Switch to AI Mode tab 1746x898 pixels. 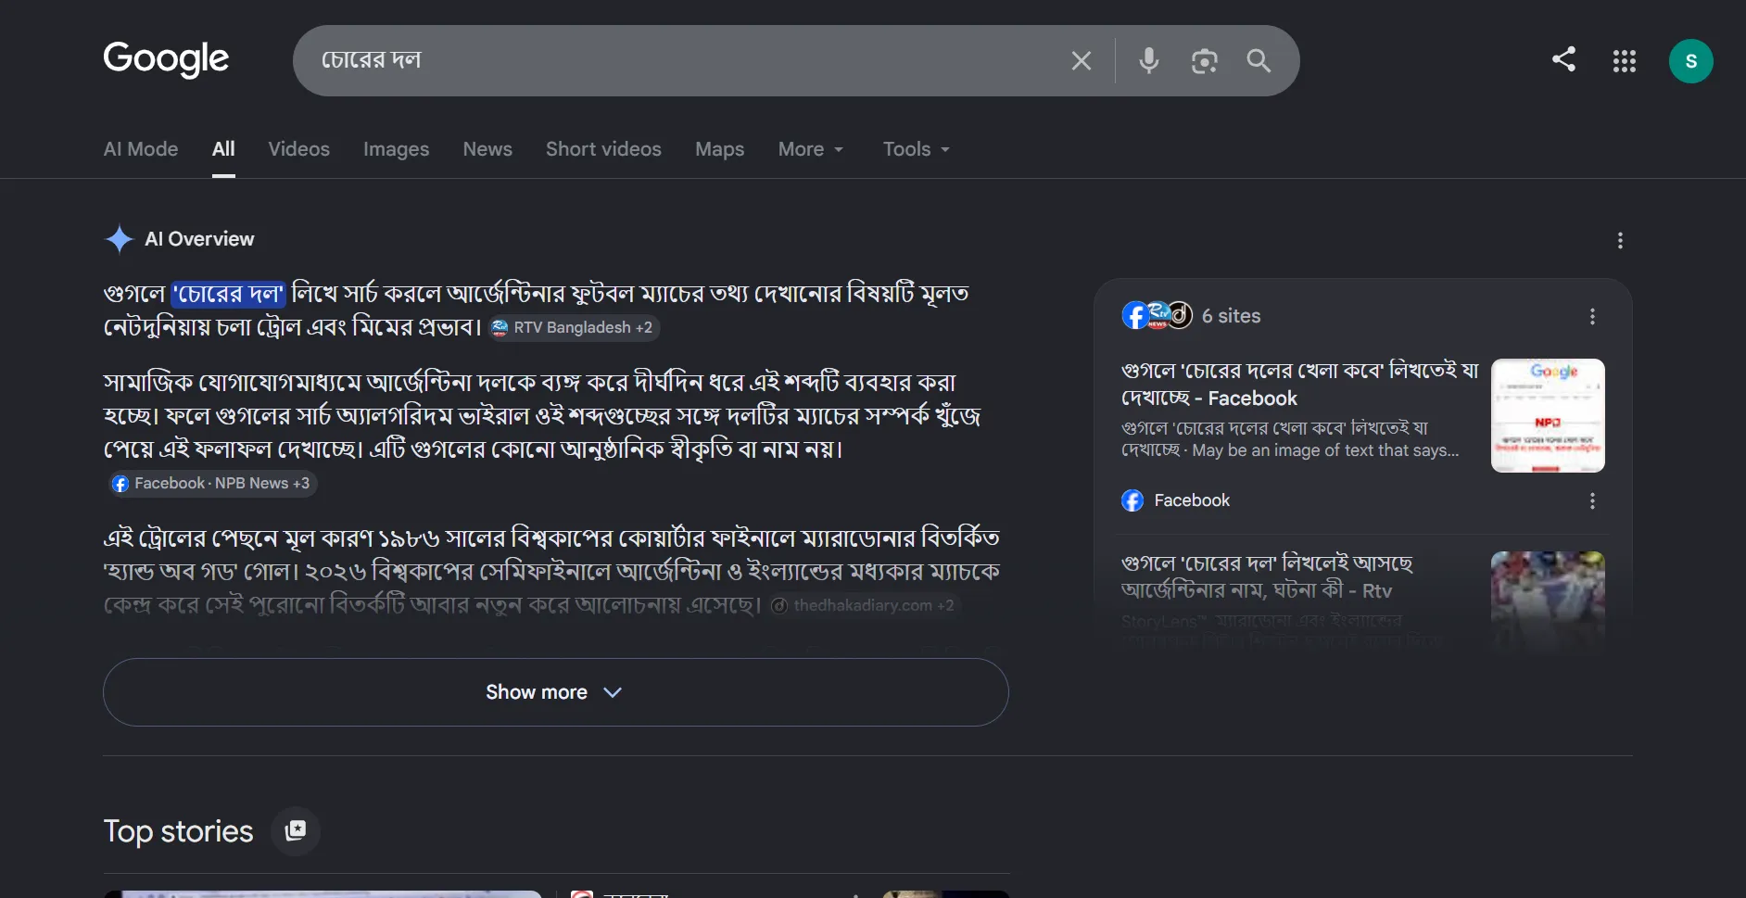(x=141, y=149)
